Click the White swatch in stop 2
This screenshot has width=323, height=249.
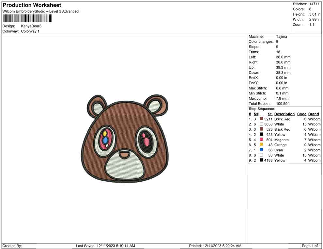point(261,124)
